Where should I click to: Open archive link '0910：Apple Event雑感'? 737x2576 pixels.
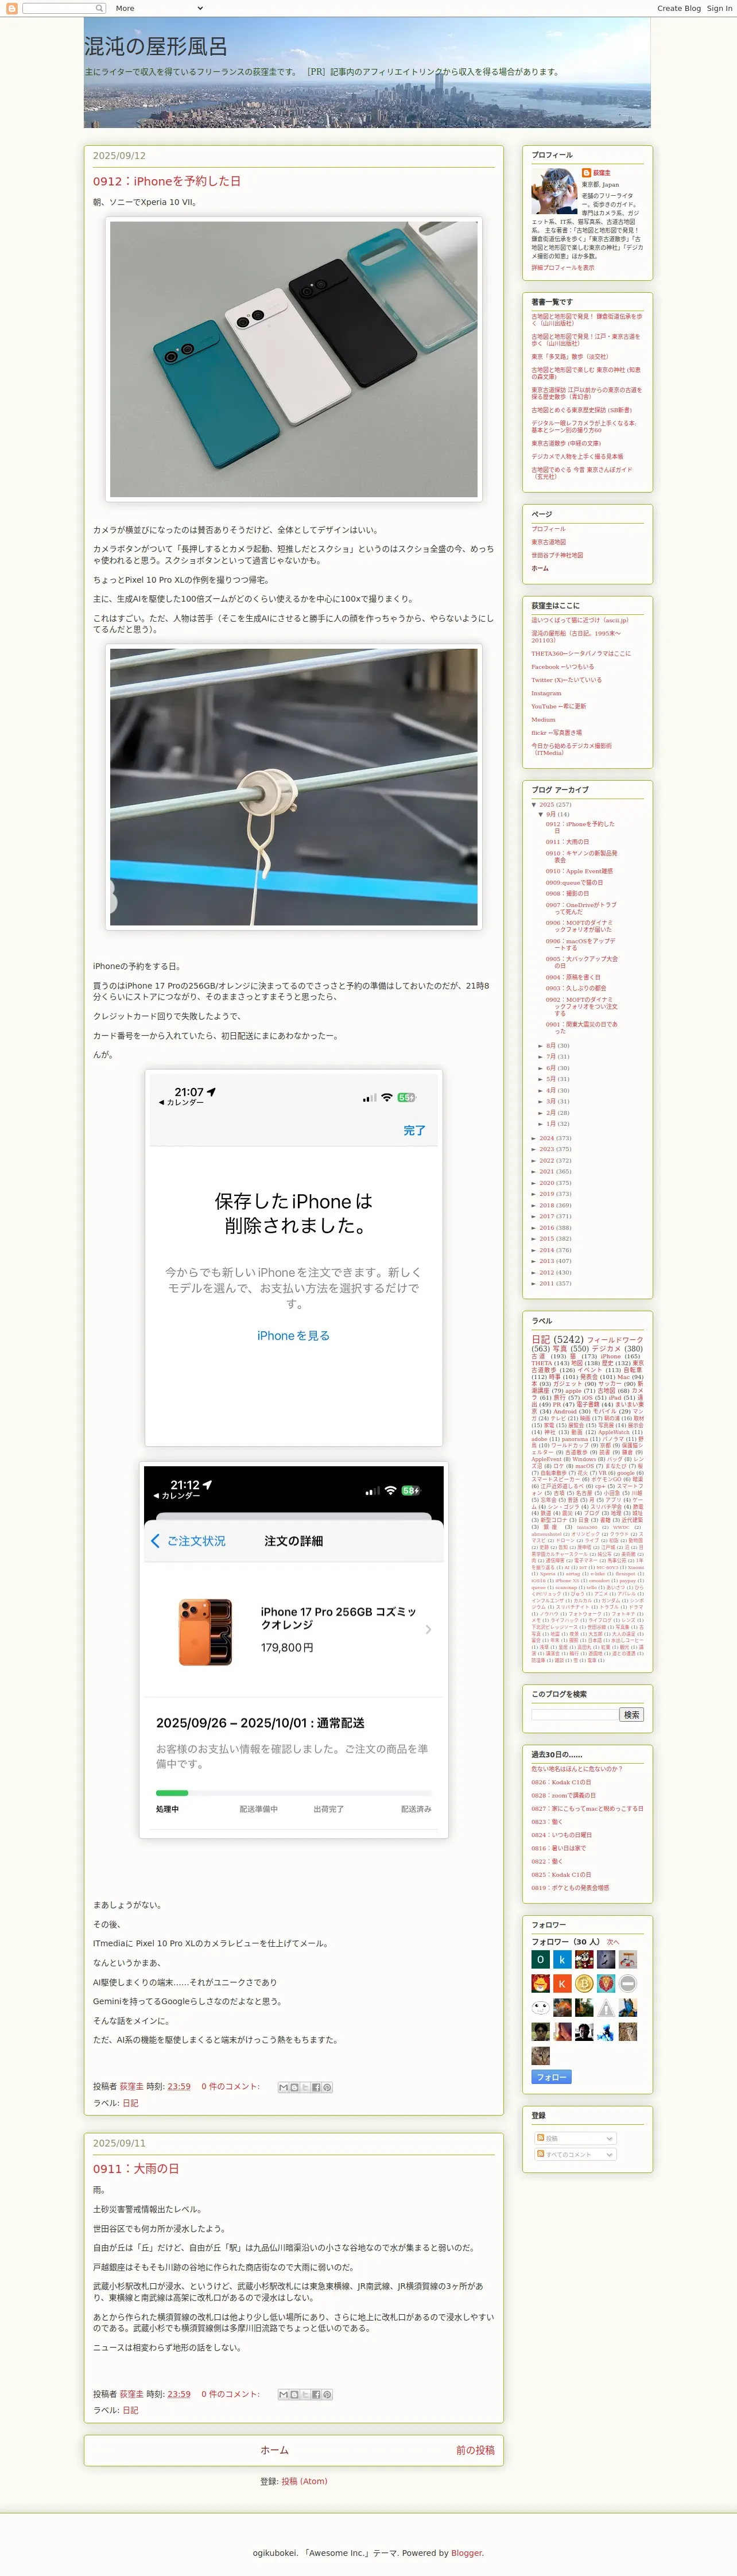(x=579, y=871)
